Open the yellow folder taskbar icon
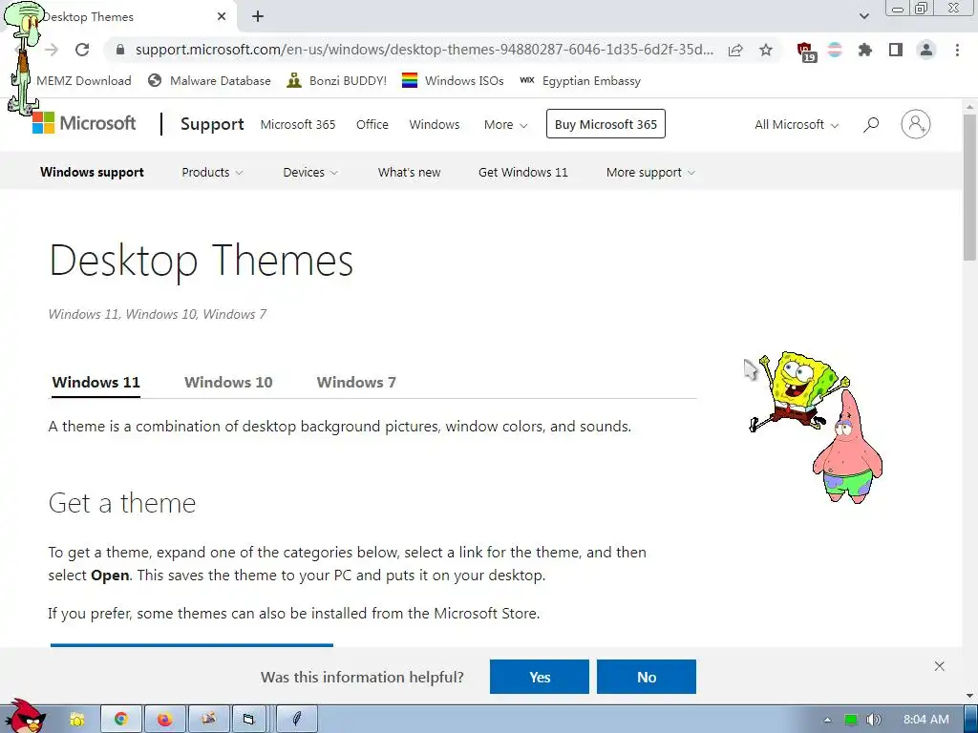978x733 pixels. coord(76,720)
